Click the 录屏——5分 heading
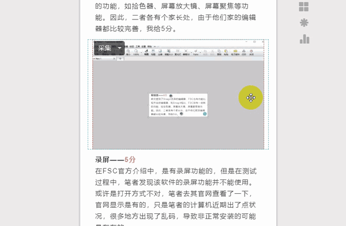 point(115,159)
